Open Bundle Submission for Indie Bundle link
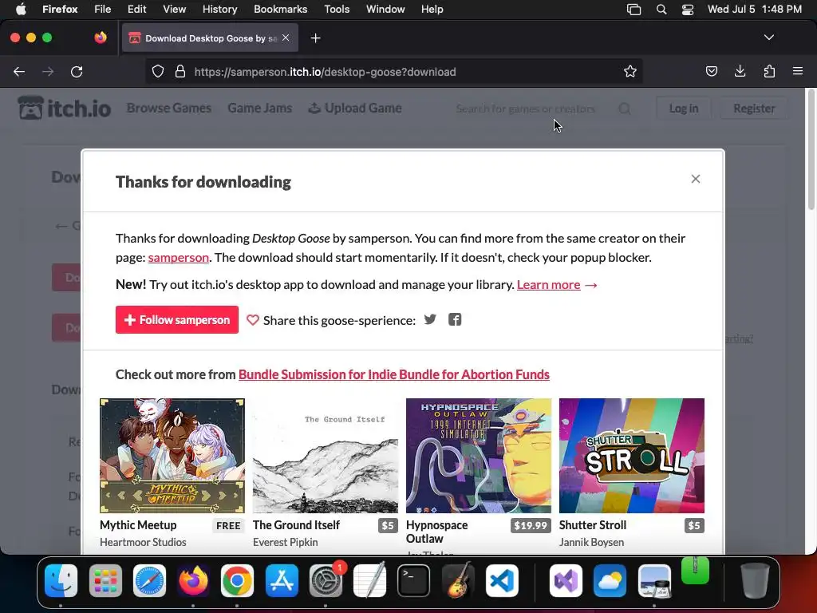The width and height of the screenshot is (817, 613). tap(394, 374)
